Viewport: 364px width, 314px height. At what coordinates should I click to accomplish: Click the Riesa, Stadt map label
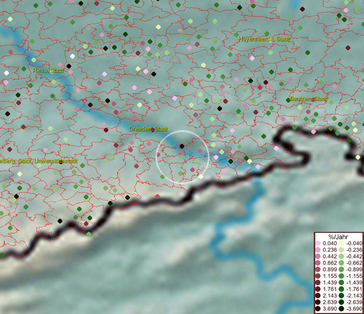pos(48,70)
